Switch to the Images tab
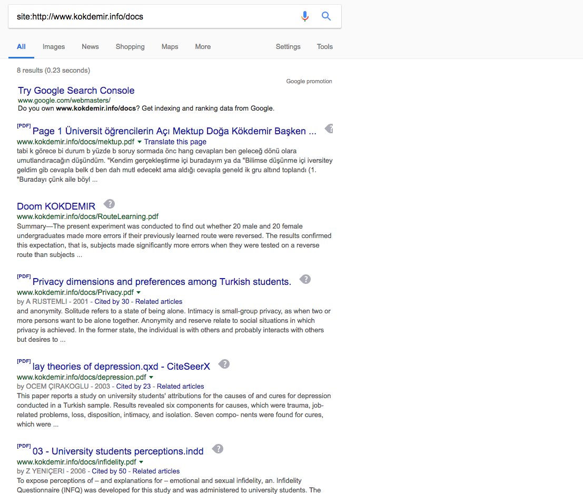 pyautogui.click(x=54, y=46)
